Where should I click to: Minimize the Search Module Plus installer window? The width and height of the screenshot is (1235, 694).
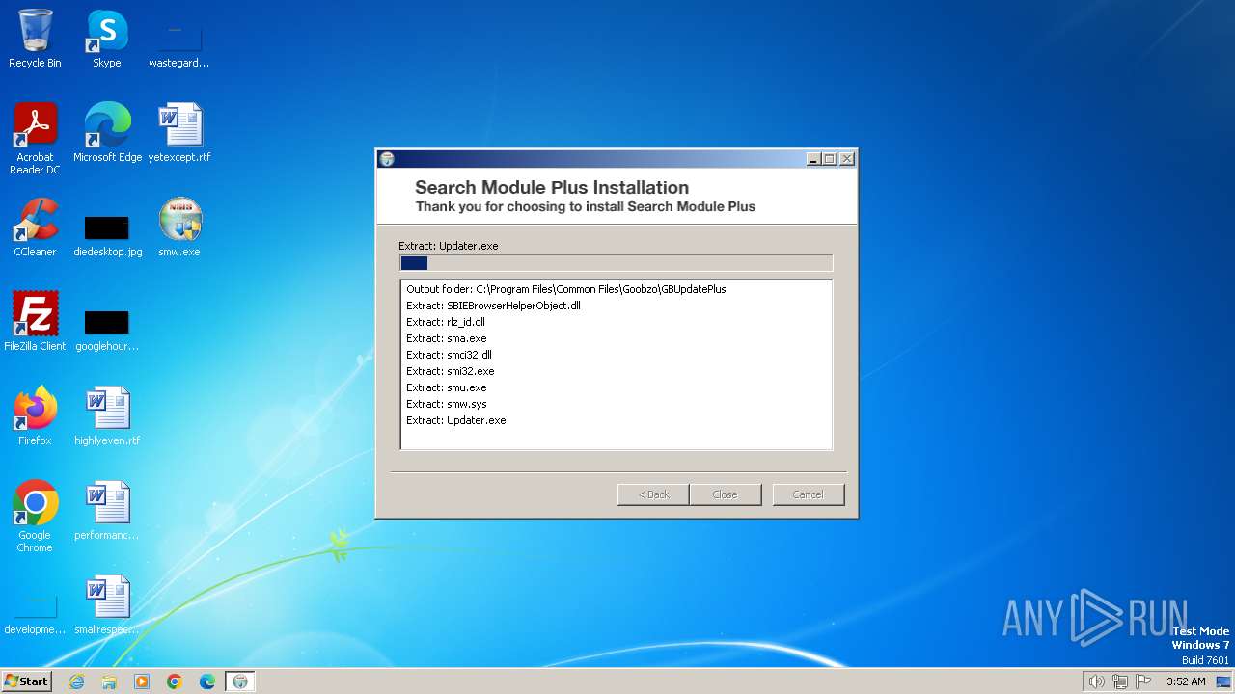point(813,159)
